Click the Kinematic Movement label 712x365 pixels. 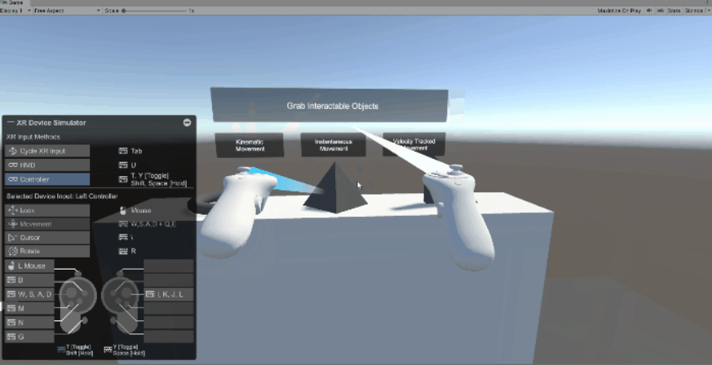(249, 145)
